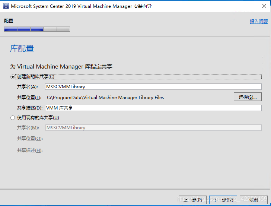Cancel setup with 取消 button
The height and width of the screenshot is (206, 271).
[254, 200]
